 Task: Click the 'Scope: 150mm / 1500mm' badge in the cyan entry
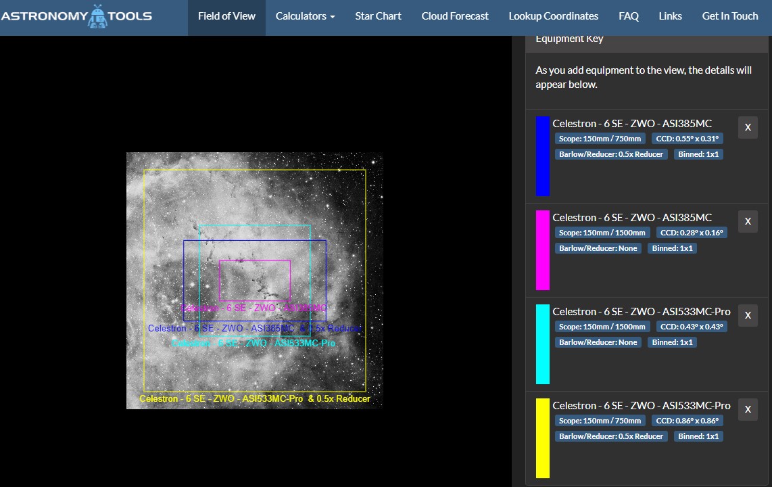(602, 327)
